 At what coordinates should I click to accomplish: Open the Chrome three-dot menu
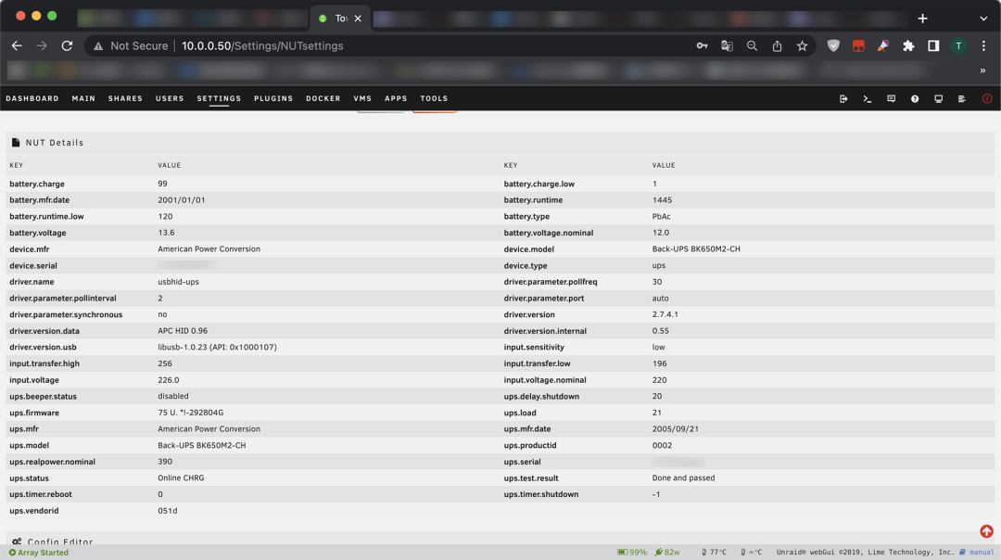[983, 46]
